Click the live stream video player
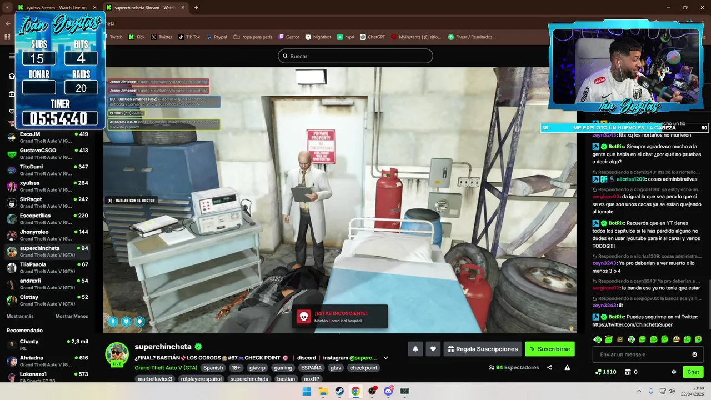This screenshot has height=400, width=711. pyautogui.click(x=340, y=200)
